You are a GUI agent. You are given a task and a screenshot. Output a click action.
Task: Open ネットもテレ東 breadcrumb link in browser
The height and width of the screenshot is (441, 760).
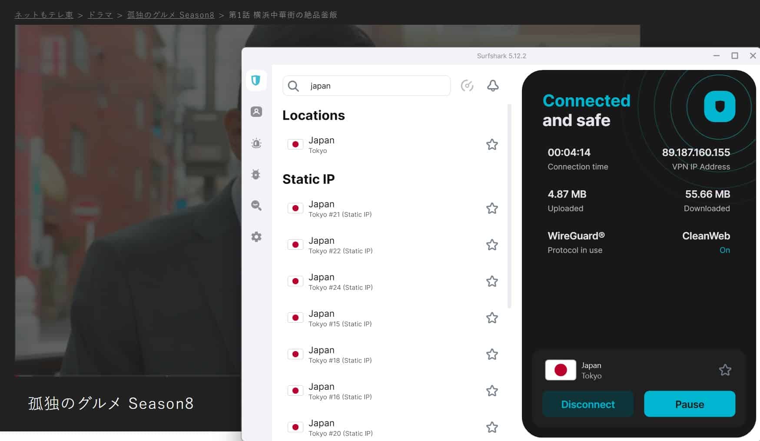pyautogui.click(x=44, y=15)
